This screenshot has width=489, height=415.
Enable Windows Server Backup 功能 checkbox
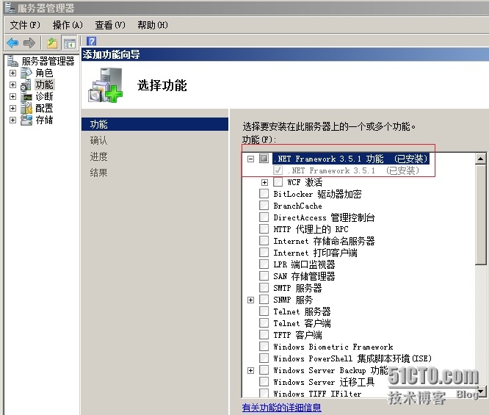264,370
